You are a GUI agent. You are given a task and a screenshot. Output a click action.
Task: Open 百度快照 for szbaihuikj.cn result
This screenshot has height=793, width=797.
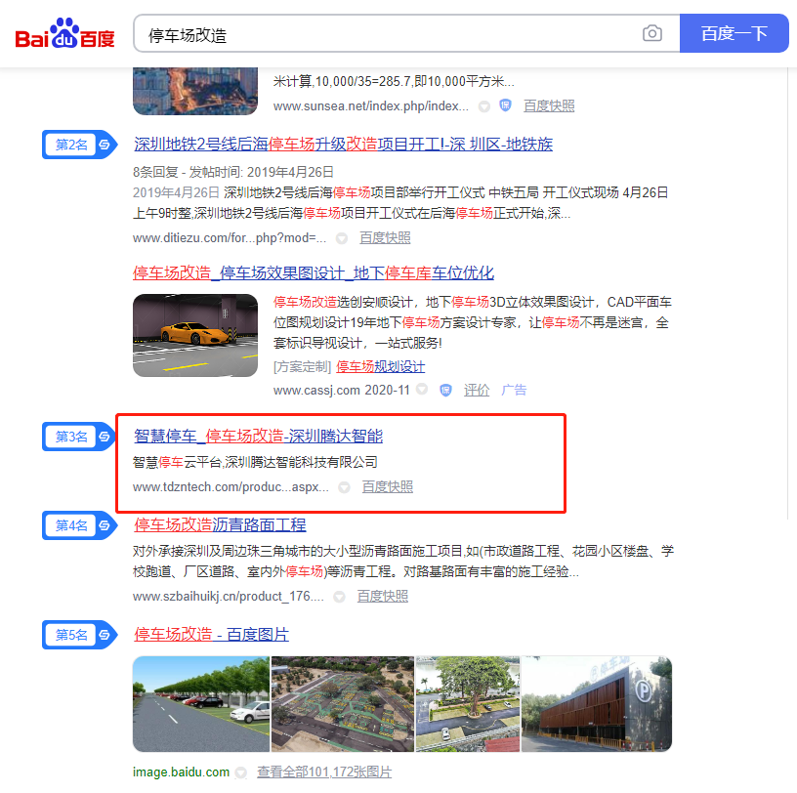pos(382,597)
